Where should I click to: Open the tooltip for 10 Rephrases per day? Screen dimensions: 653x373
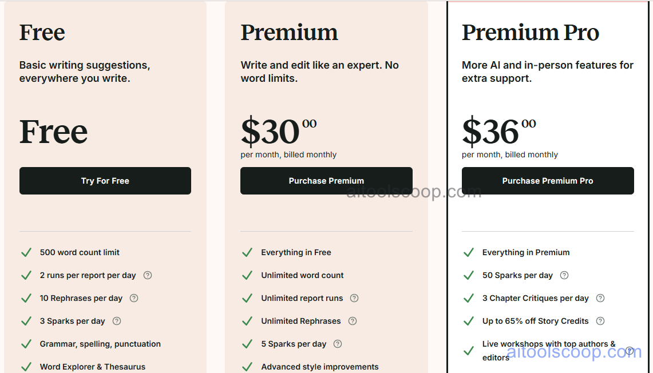click(x=133, y=298)
